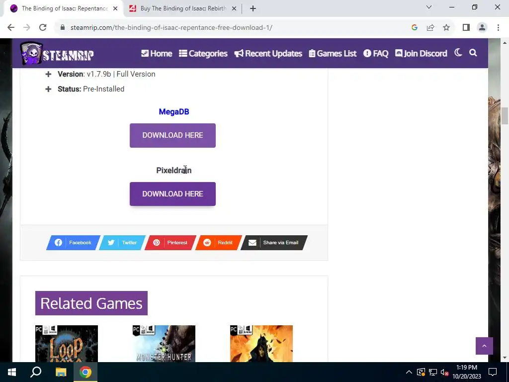The height and width of the screenshot is (382, 509).
Task: Open the tab search dropdown chevron
Action: pos(429,7)
